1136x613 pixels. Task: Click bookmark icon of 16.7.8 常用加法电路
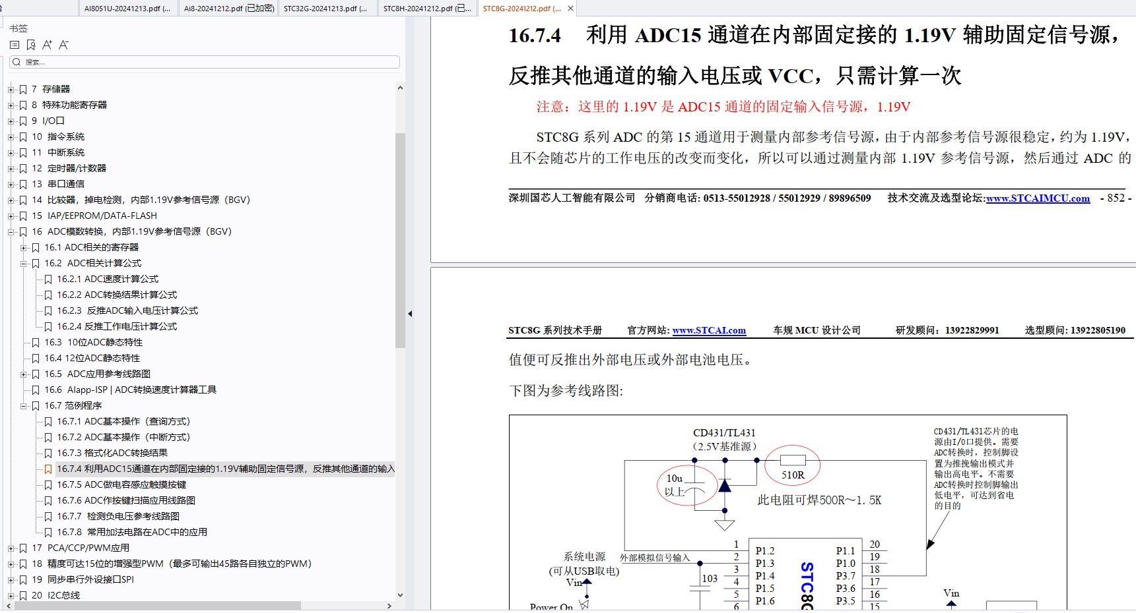pyautogui.click(x=48, y=532)
